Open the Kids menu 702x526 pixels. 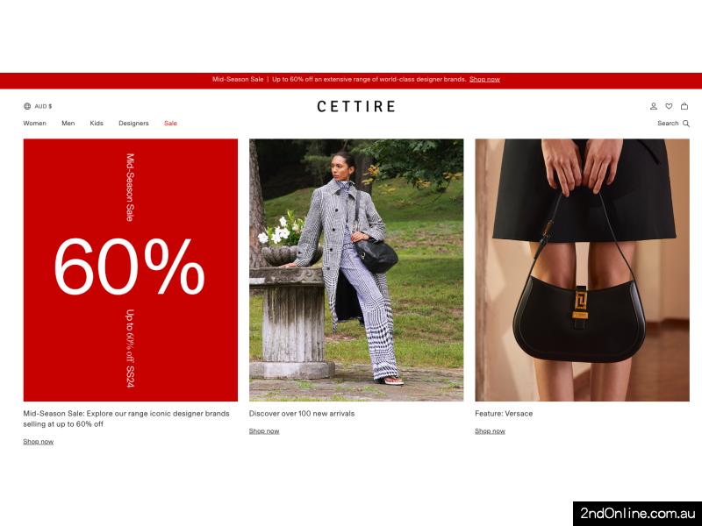(97, 124)
